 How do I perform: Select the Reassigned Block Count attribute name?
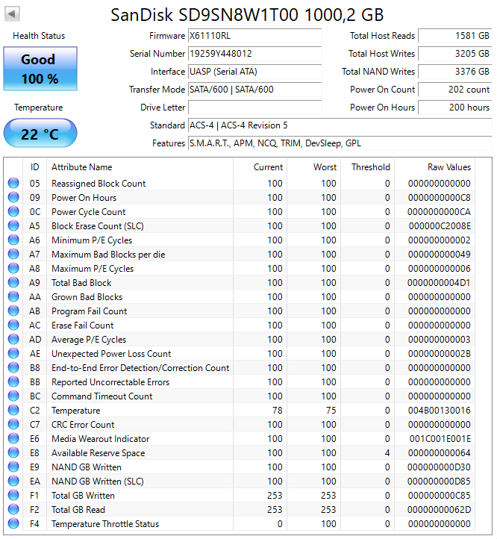(99, 184)
